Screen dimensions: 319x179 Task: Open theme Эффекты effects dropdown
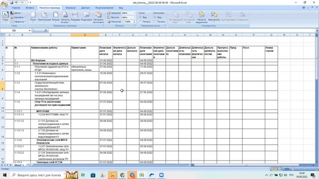(18, 22)
